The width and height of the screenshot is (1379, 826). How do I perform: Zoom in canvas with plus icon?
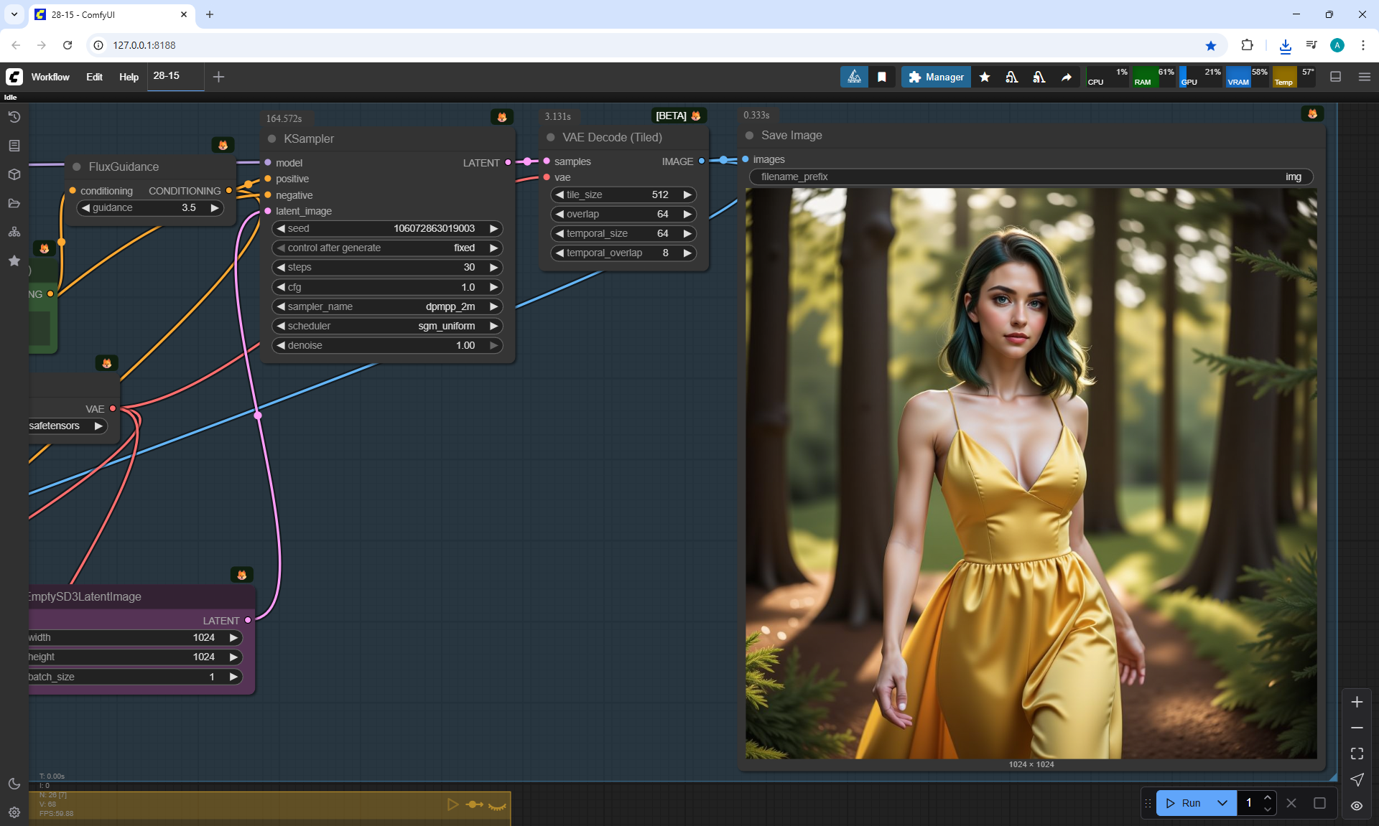point(1357,702)
